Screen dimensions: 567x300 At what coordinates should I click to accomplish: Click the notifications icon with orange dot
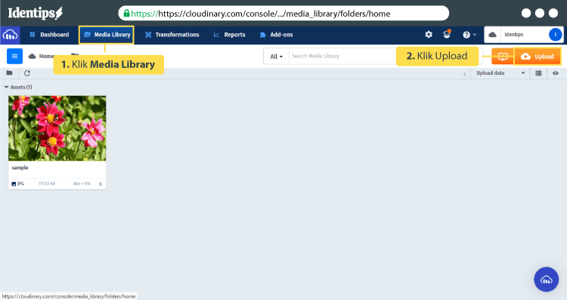click(x=447, y=34)
